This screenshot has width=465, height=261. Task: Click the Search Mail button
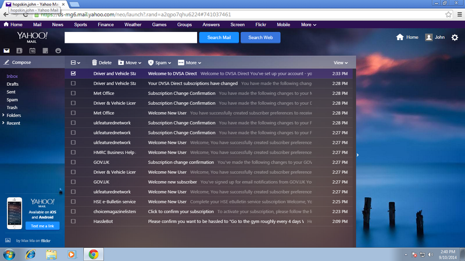click(219, 38)
